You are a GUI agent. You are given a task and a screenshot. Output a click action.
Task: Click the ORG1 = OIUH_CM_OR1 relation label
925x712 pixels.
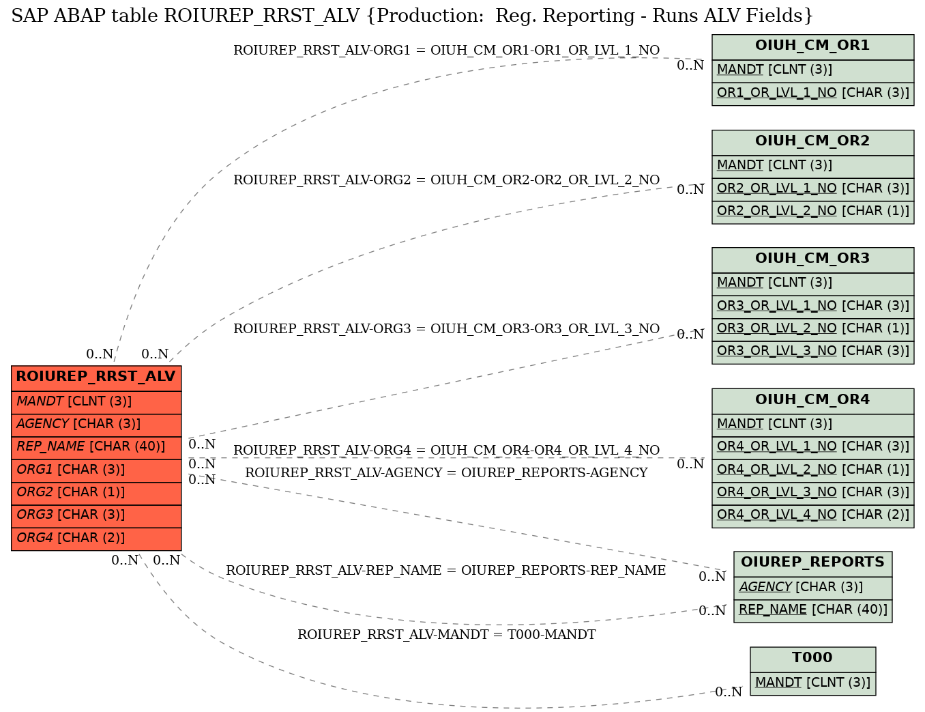pos(446,51)
